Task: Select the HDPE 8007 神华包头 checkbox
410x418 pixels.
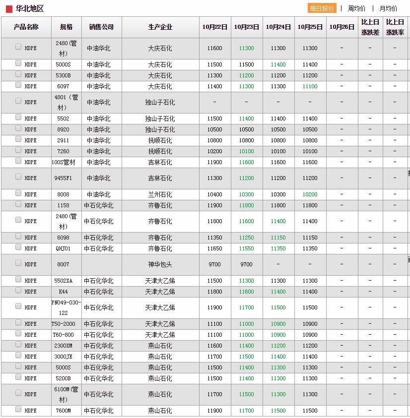Action: pos(18,263)
